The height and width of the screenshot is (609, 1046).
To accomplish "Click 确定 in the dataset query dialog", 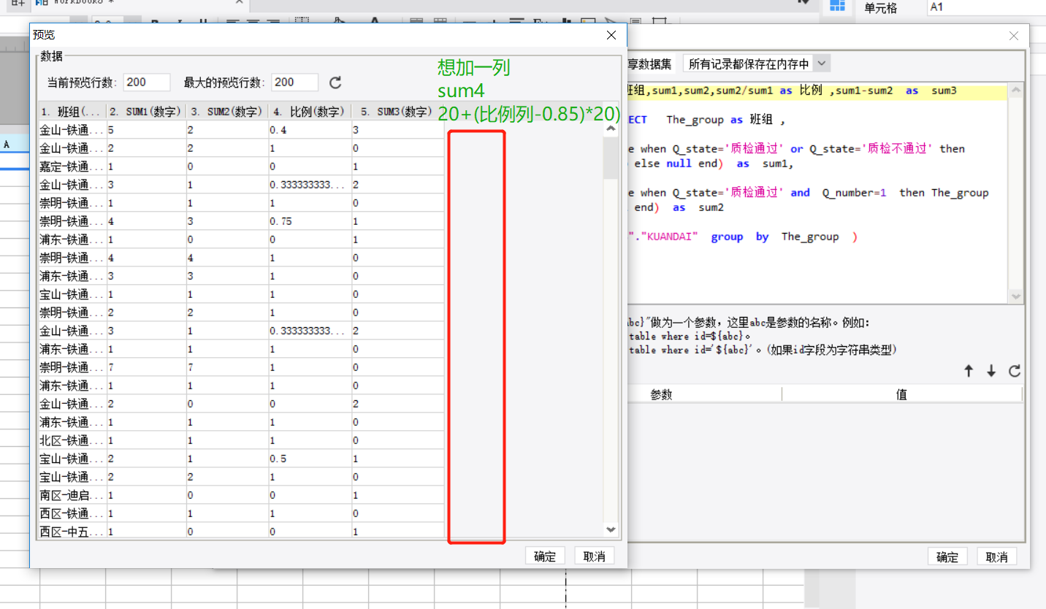I will coord(947,556).
